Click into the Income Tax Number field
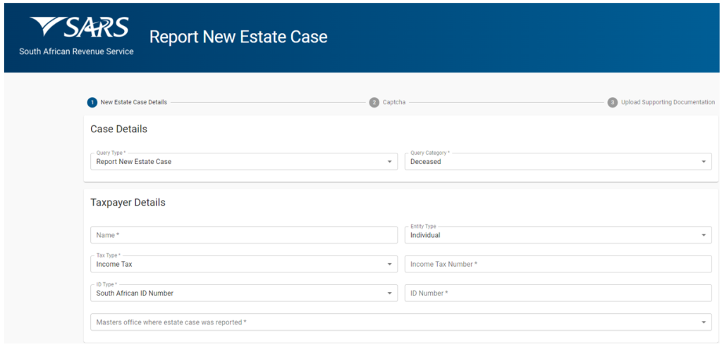This screenshot has height=347, width=722. click(x=558, y=264)
